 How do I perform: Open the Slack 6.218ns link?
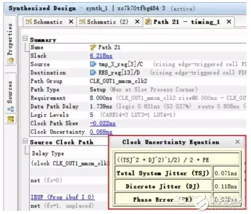[x=100, y=56]
